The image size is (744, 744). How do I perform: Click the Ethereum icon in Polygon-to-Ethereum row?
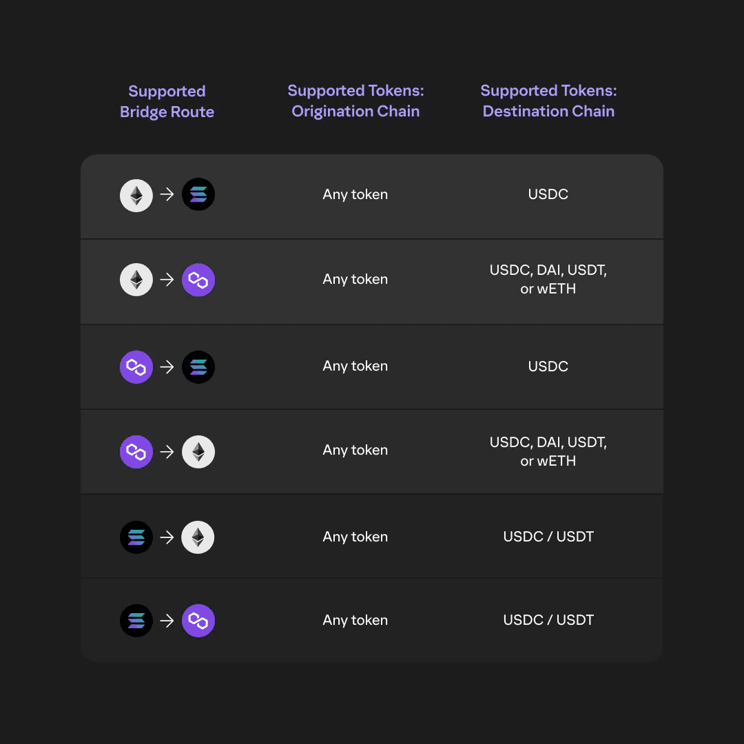[x=198, y=452]
